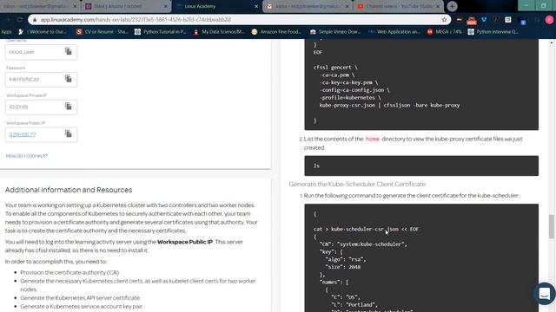Screen dimensions: 556x312
Task: Click the browser address bar URL
Action: click(136, 20)
